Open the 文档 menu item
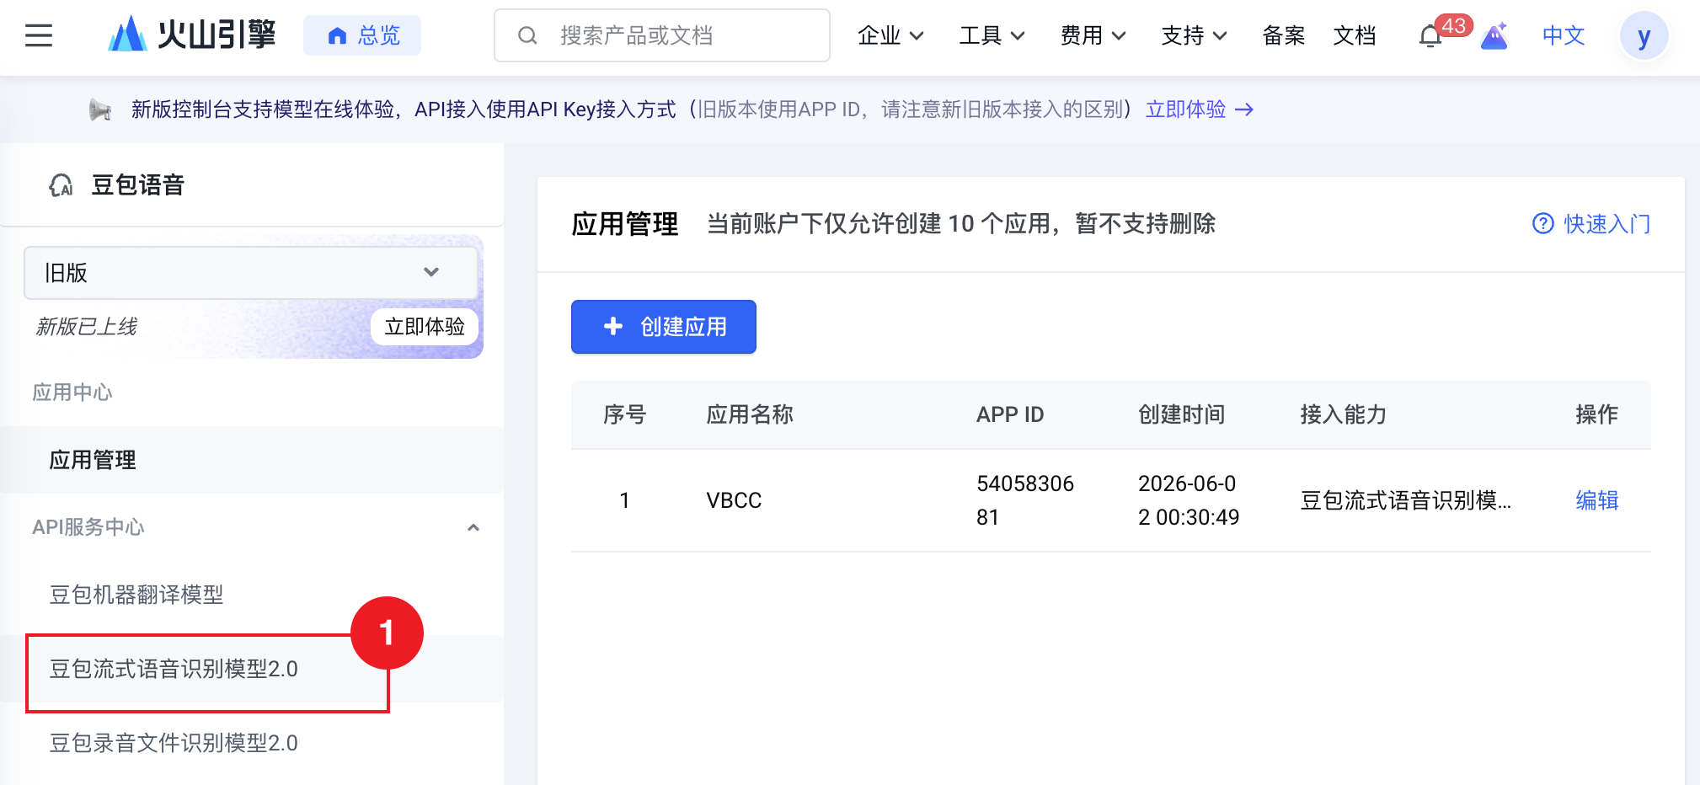1700x785 pixels. pos(1355,35)
